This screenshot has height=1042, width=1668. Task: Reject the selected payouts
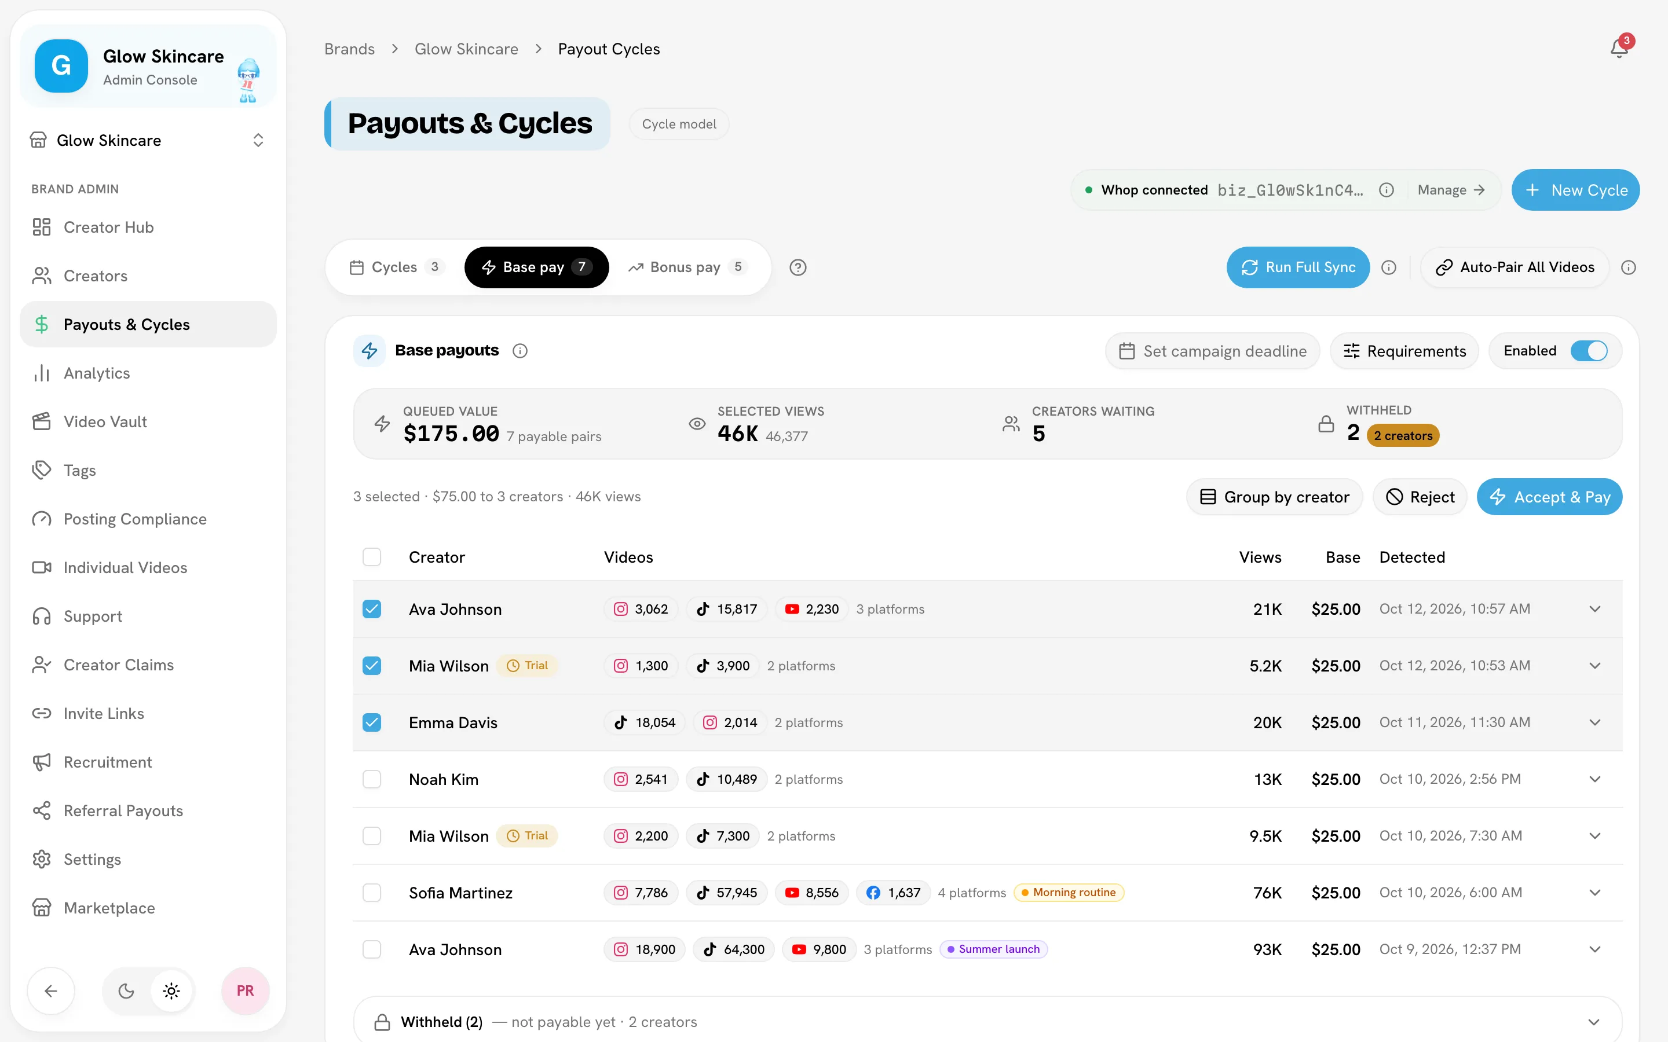pyautogui.click(x=1420, y=497)
